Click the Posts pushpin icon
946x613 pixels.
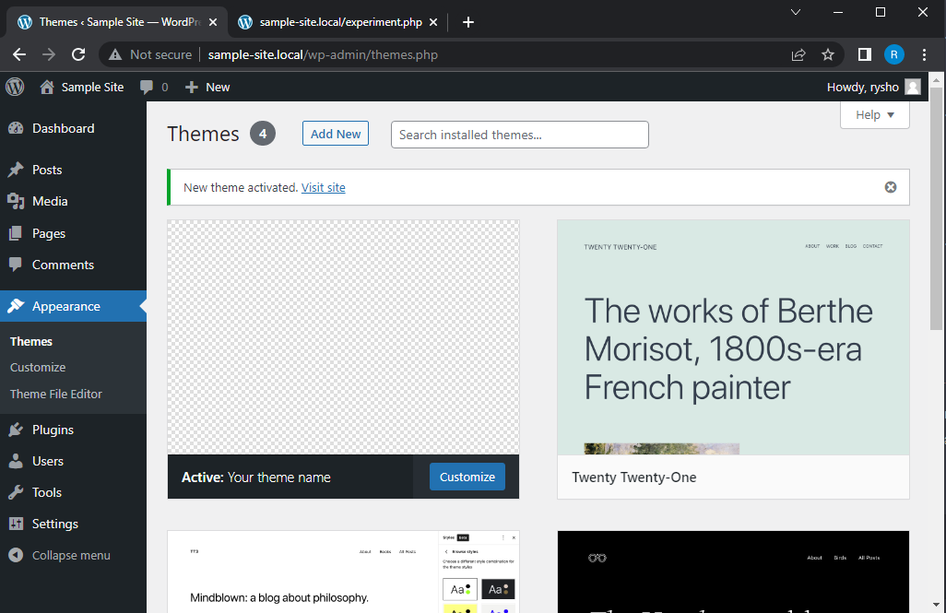(16, 170)
